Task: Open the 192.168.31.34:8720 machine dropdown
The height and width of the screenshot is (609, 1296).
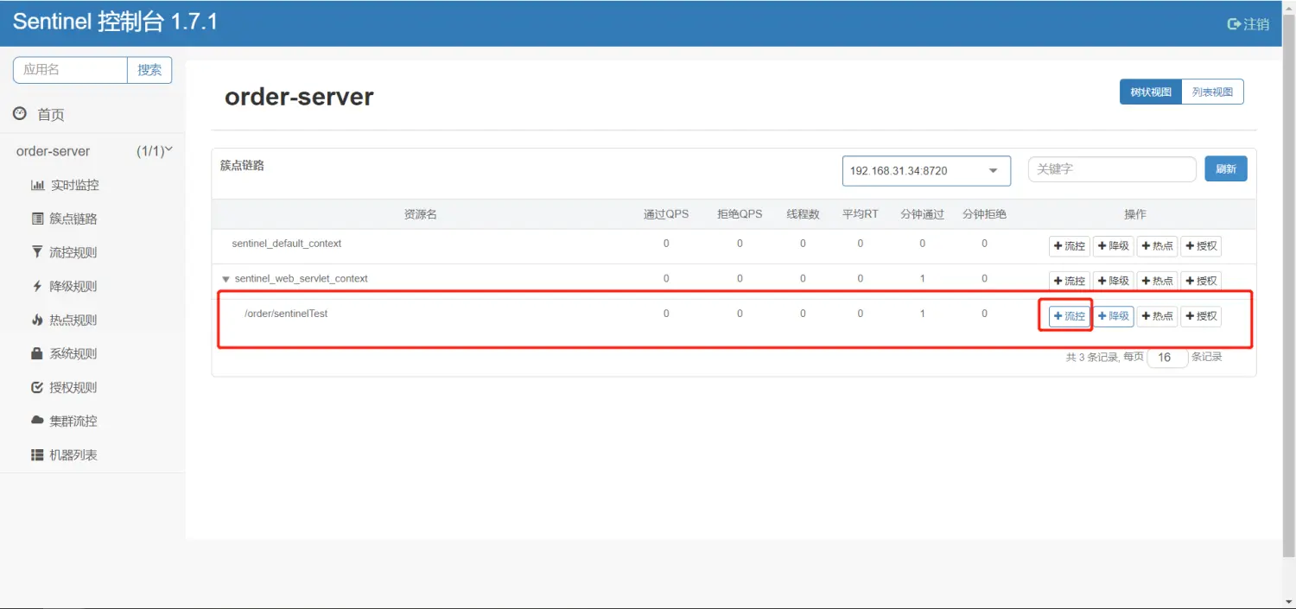Action: 925,171
